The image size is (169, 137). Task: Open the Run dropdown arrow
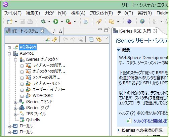(x=62, y=21)
